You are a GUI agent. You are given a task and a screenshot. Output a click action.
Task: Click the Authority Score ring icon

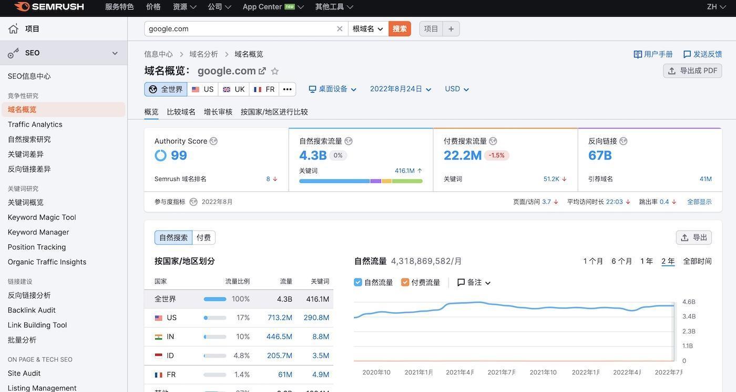pos(160,156)
